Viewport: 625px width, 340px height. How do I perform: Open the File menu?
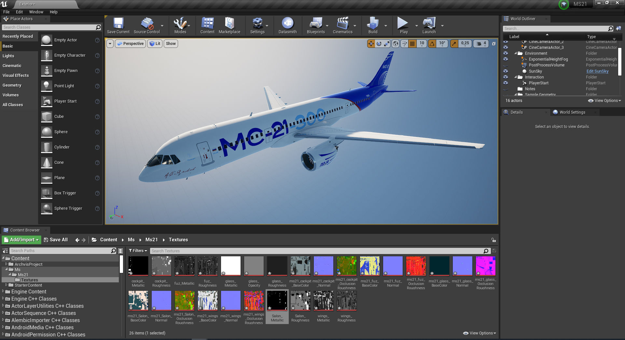pyautogui.click(x=6, y=12)
